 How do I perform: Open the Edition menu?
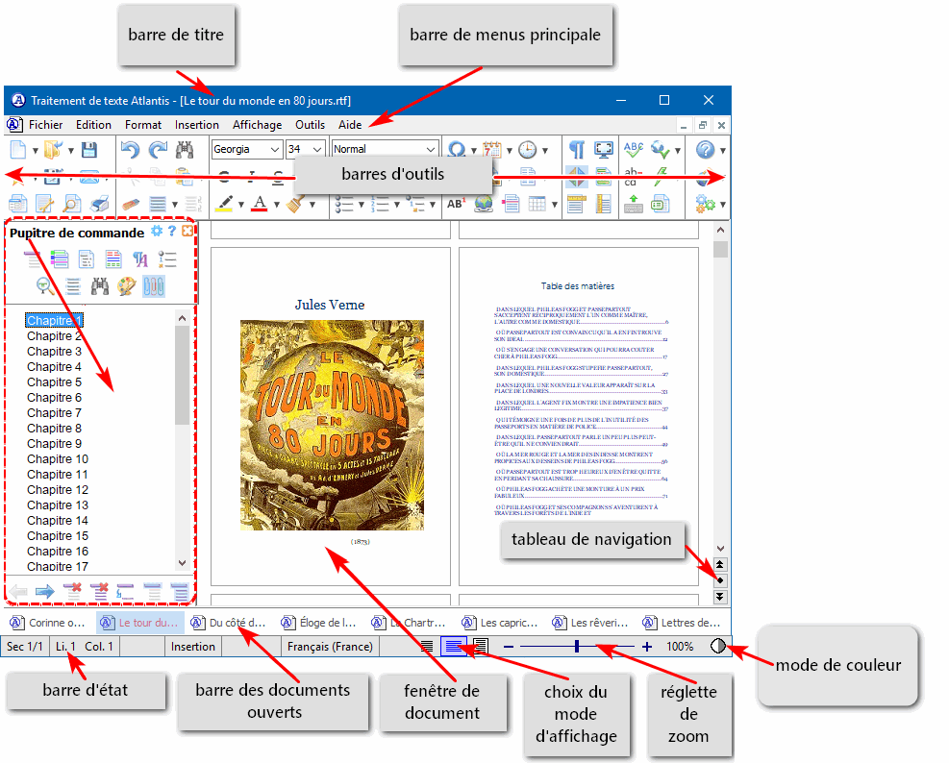93,125
